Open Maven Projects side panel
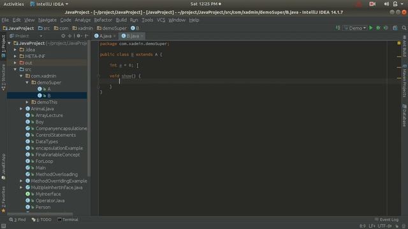Image resolution: width=408 pixels, height=229 pixels. pyautogui.click(x=404, y=81)
